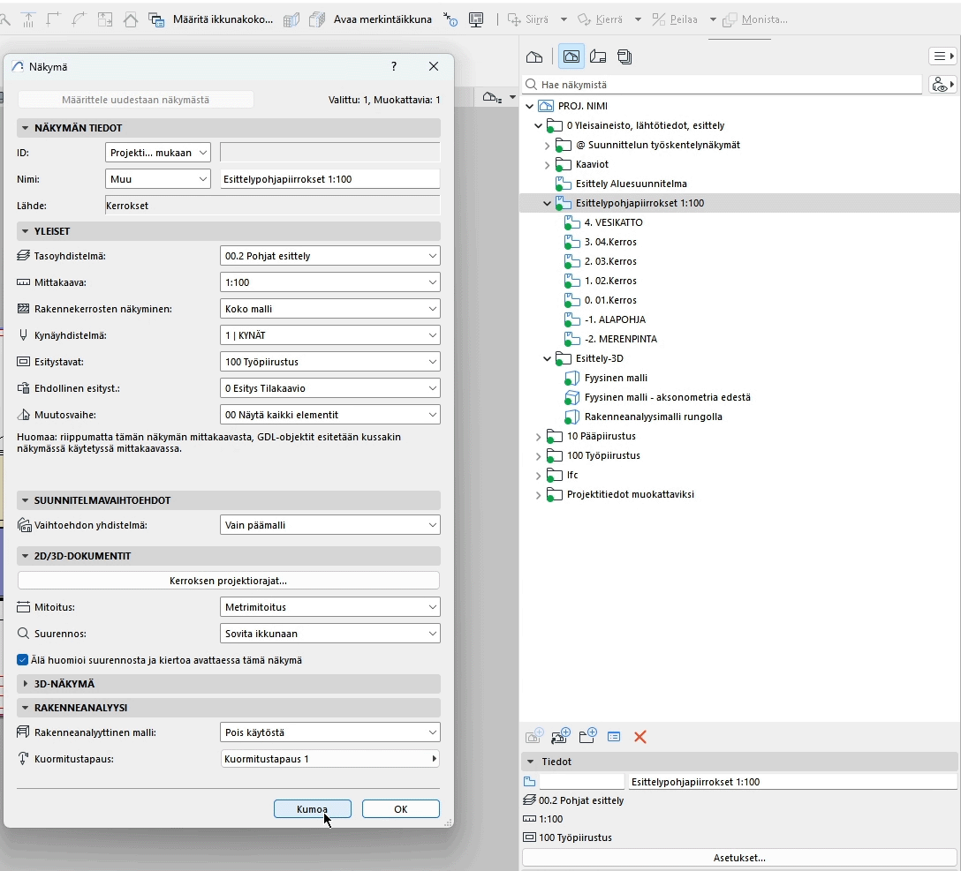Screen dimensions: 961x871
Task: Click the 'Kerroksen projektiorajat...' button
Action: (x=229, y=580)
